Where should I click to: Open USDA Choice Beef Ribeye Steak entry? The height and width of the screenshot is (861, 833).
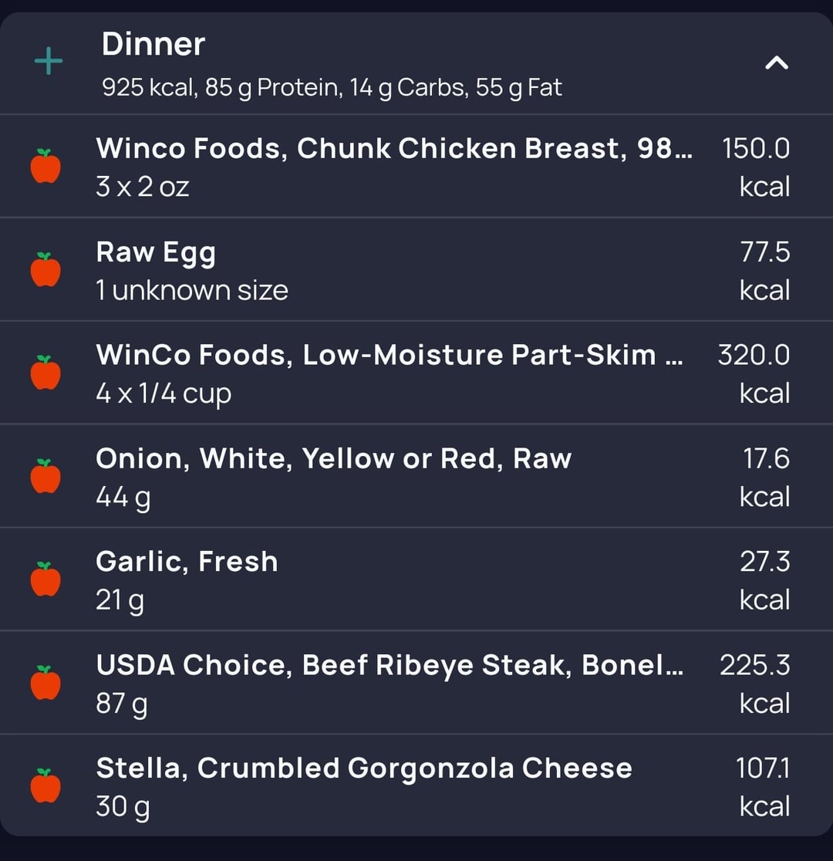(x=389, y=666)
